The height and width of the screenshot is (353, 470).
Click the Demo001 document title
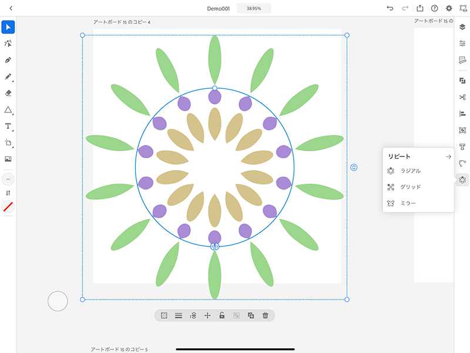218,8
